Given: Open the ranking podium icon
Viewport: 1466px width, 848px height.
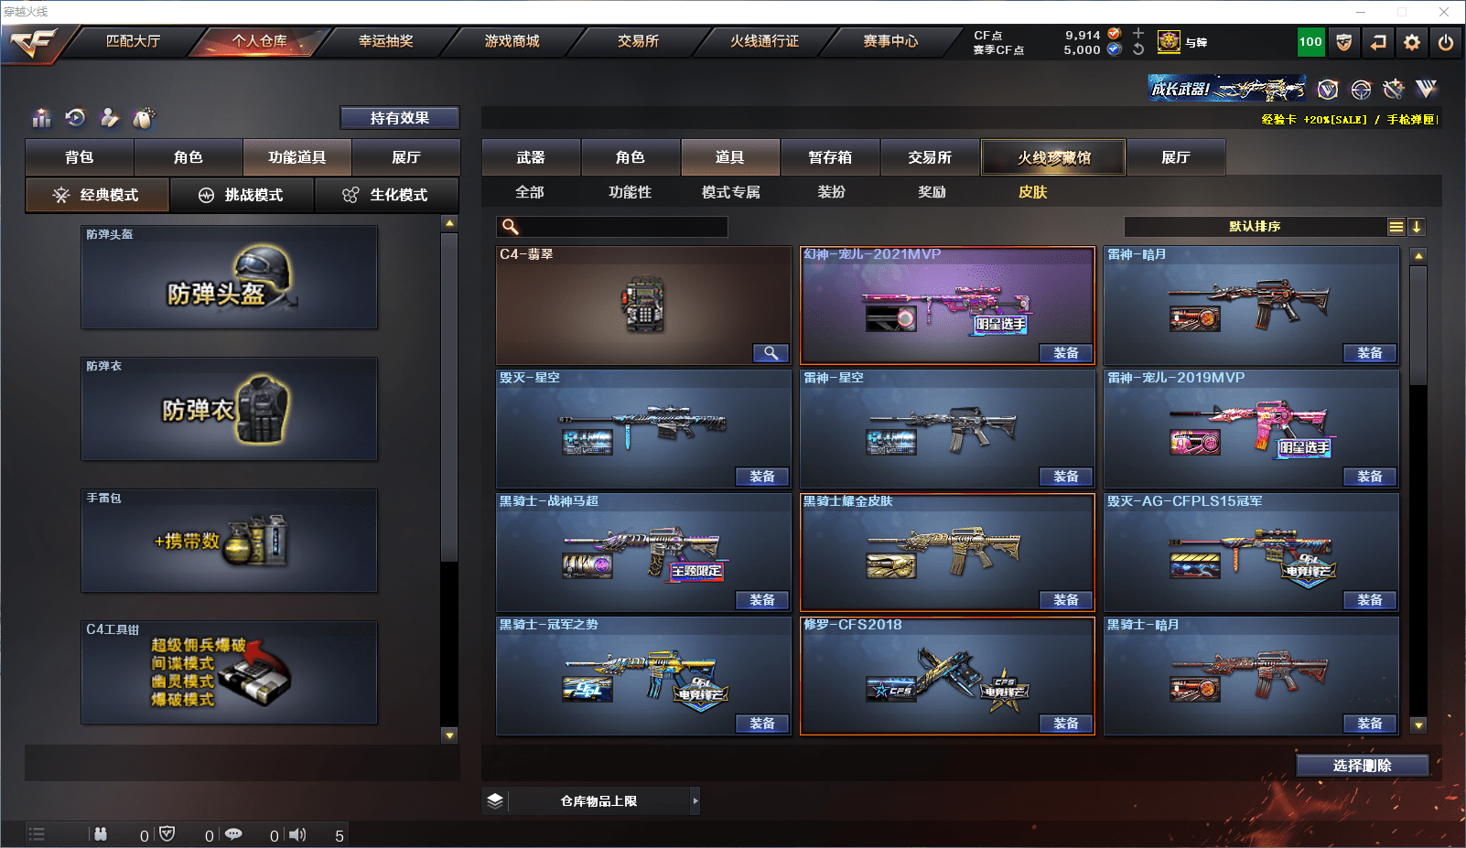Looking at the screenshot, I should coord(41,118).
